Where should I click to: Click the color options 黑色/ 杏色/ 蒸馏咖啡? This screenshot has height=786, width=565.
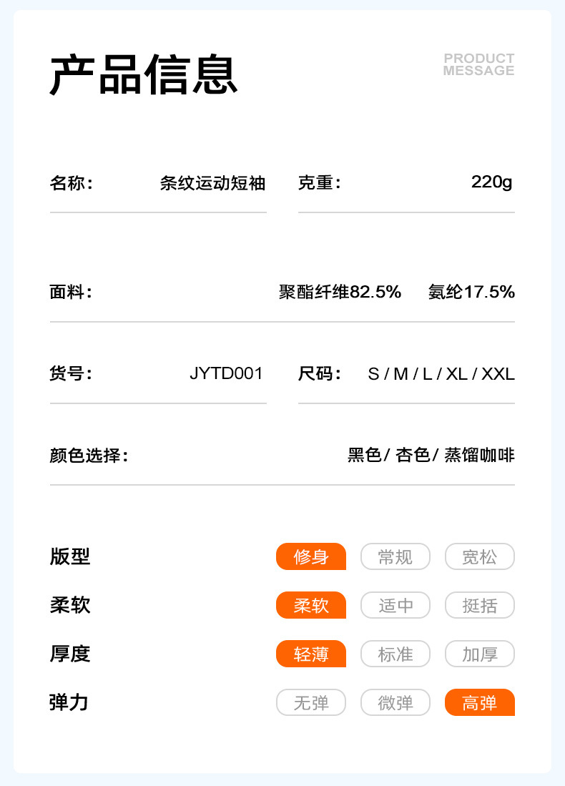coord(431,455)
